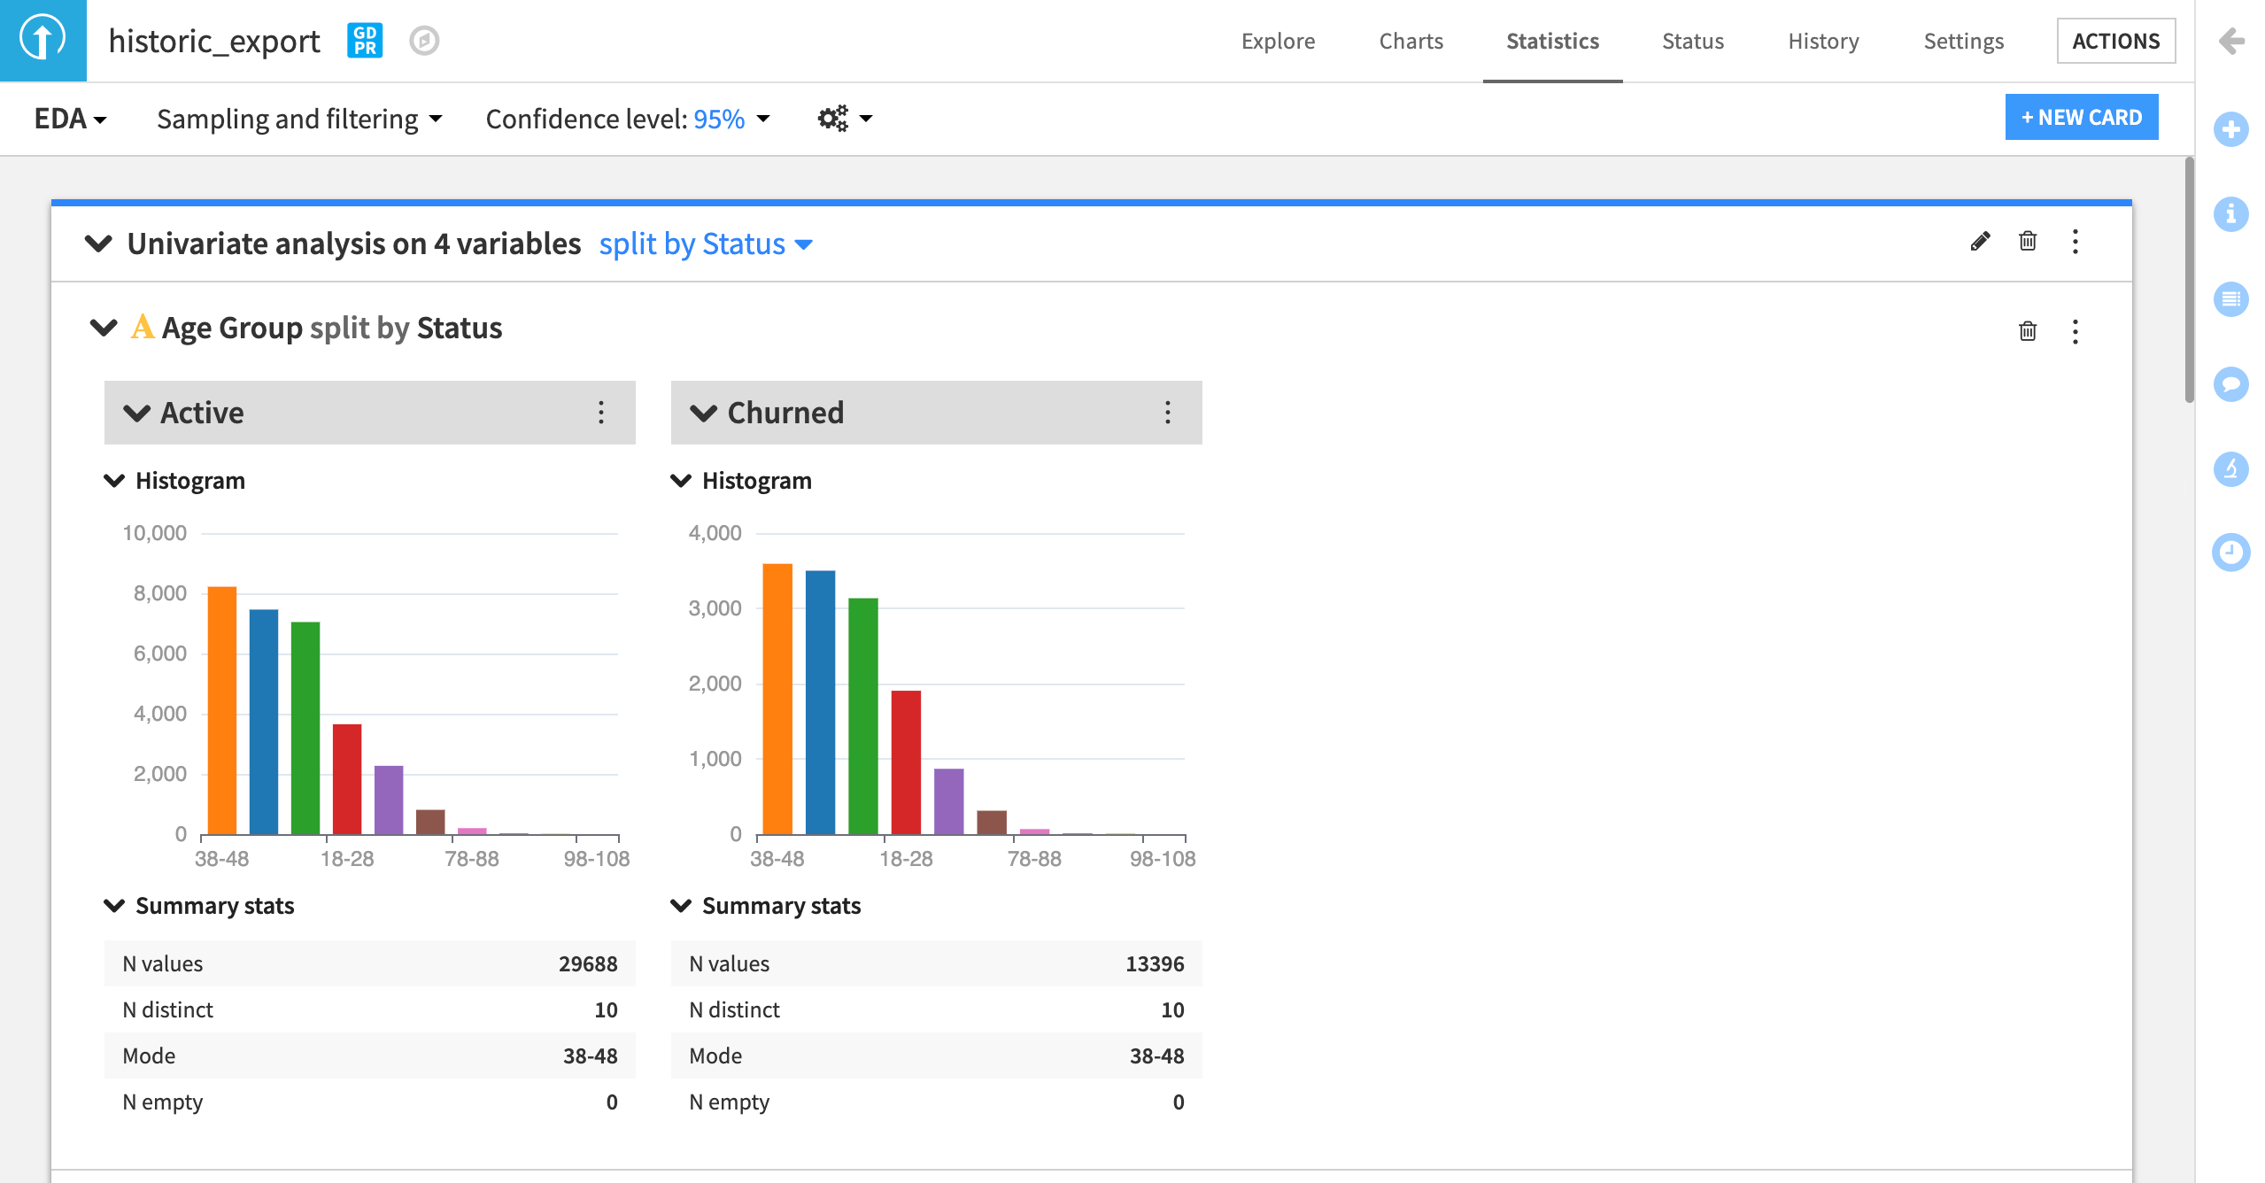Click the dataset upload icon at top left
The width and height of the screenshot is (2265, 1183).
pyautogui.click(x=43, y=40)
